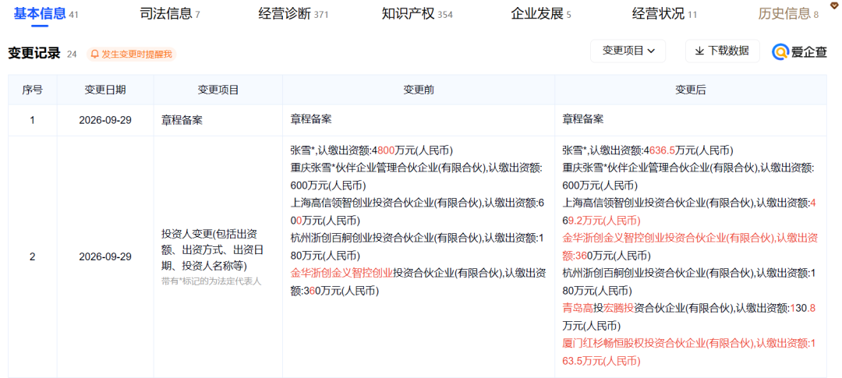Switch to the 司法信息 tab
This screenshot has width=842, height=378.
click(170, 14)
